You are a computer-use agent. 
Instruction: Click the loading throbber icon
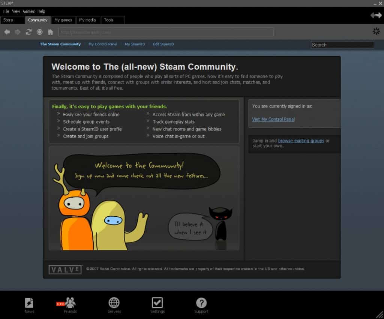click(x=376, y=31)
